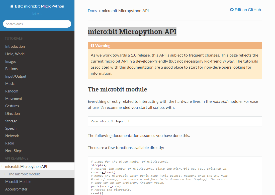Click the home icon beside BBC micro:bit MicroPython
Image resolution: width=275 pixels, height=195 pixels.
click(12, 6)
